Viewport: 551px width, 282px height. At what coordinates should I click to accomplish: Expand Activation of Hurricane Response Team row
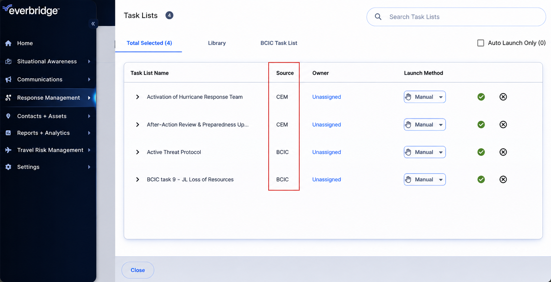pyautogui.click(x=137, y=97)
